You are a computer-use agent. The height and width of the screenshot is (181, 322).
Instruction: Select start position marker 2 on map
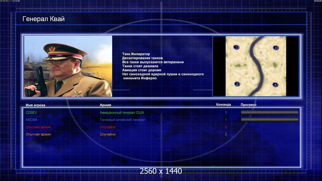[237, 84]
